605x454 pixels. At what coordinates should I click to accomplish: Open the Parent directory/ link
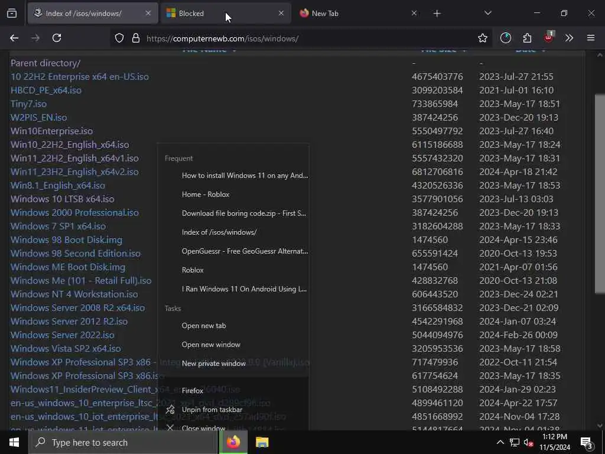point(45,63)
